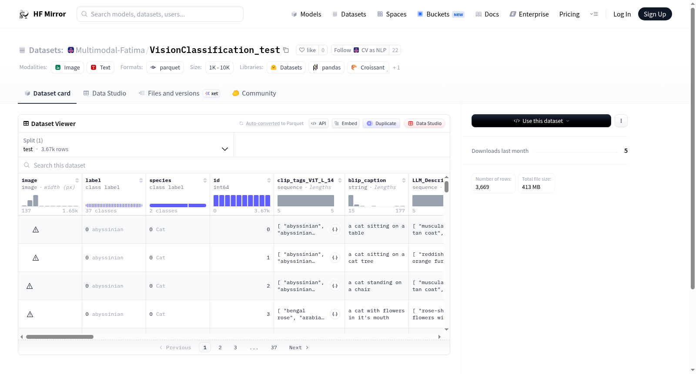Open Spaces in the top navigation
Viewport: 696px width, 374px height.
392,14
